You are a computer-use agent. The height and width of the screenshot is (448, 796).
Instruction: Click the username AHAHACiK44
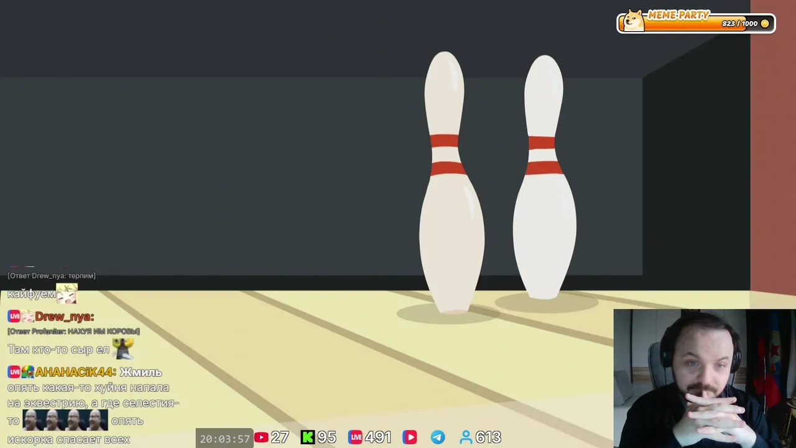pos(75,372)
